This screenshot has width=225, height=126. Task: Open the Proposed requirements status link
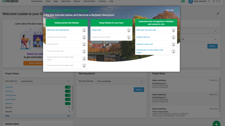[9, 87]
